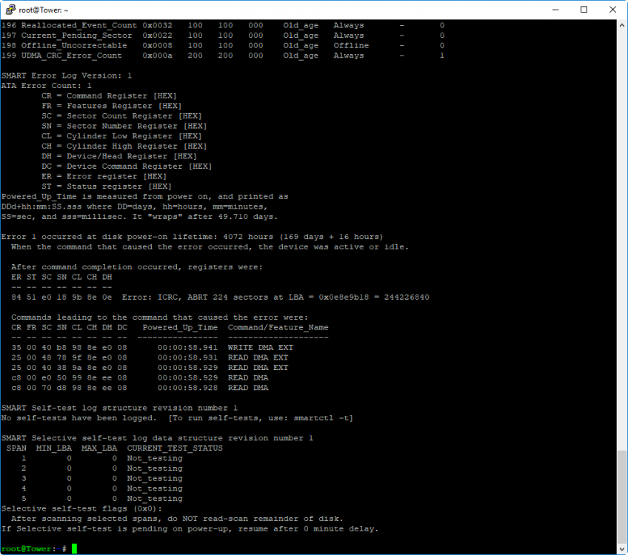This screenshot has height=555, width=628.
Task: Click the 'Offline' update type in row 198
Action: tap(351, 45)
